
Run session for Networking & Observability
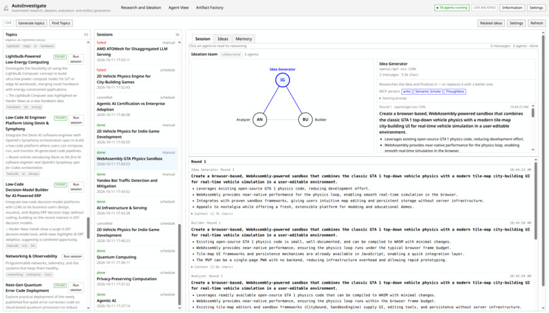(x=72, y=256)
